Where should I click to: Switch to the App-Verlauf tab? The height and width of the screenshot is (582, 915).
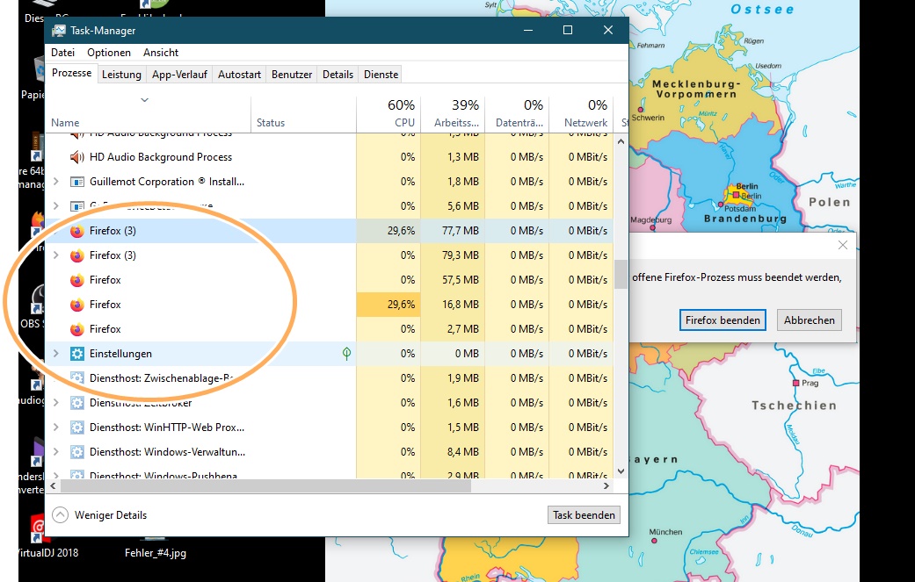(x=179, y=75)
